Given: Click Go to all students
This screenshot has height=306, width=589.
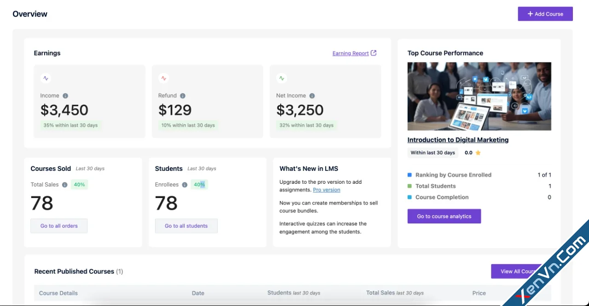Looking at the screenshot, I should coord(186,226).
